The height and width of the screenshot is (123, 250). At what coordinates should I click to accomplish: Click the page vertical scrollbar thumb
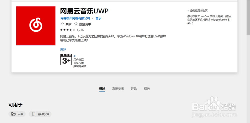(x=248, y=17)
